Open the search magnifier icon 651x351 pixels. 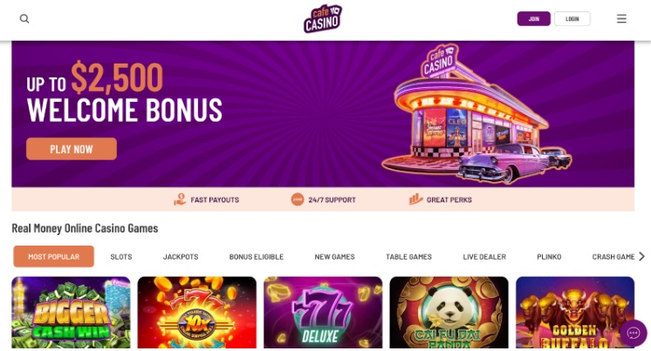coord(24,18)
